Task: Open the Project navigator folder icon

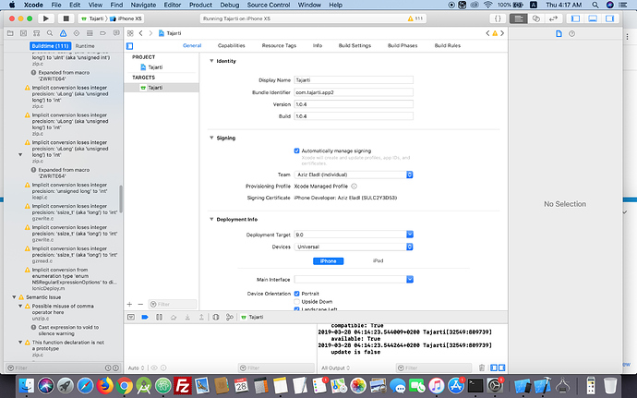Action: 10,33
